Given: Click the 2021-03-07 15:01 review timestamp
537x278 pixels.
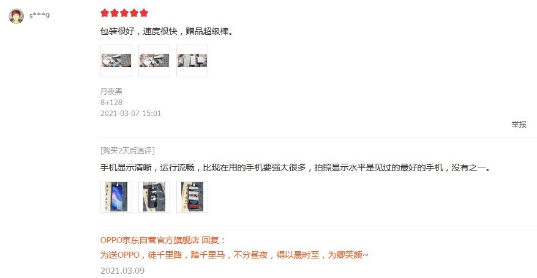Looking at the screenshot, I should click(x=131, y=114).
